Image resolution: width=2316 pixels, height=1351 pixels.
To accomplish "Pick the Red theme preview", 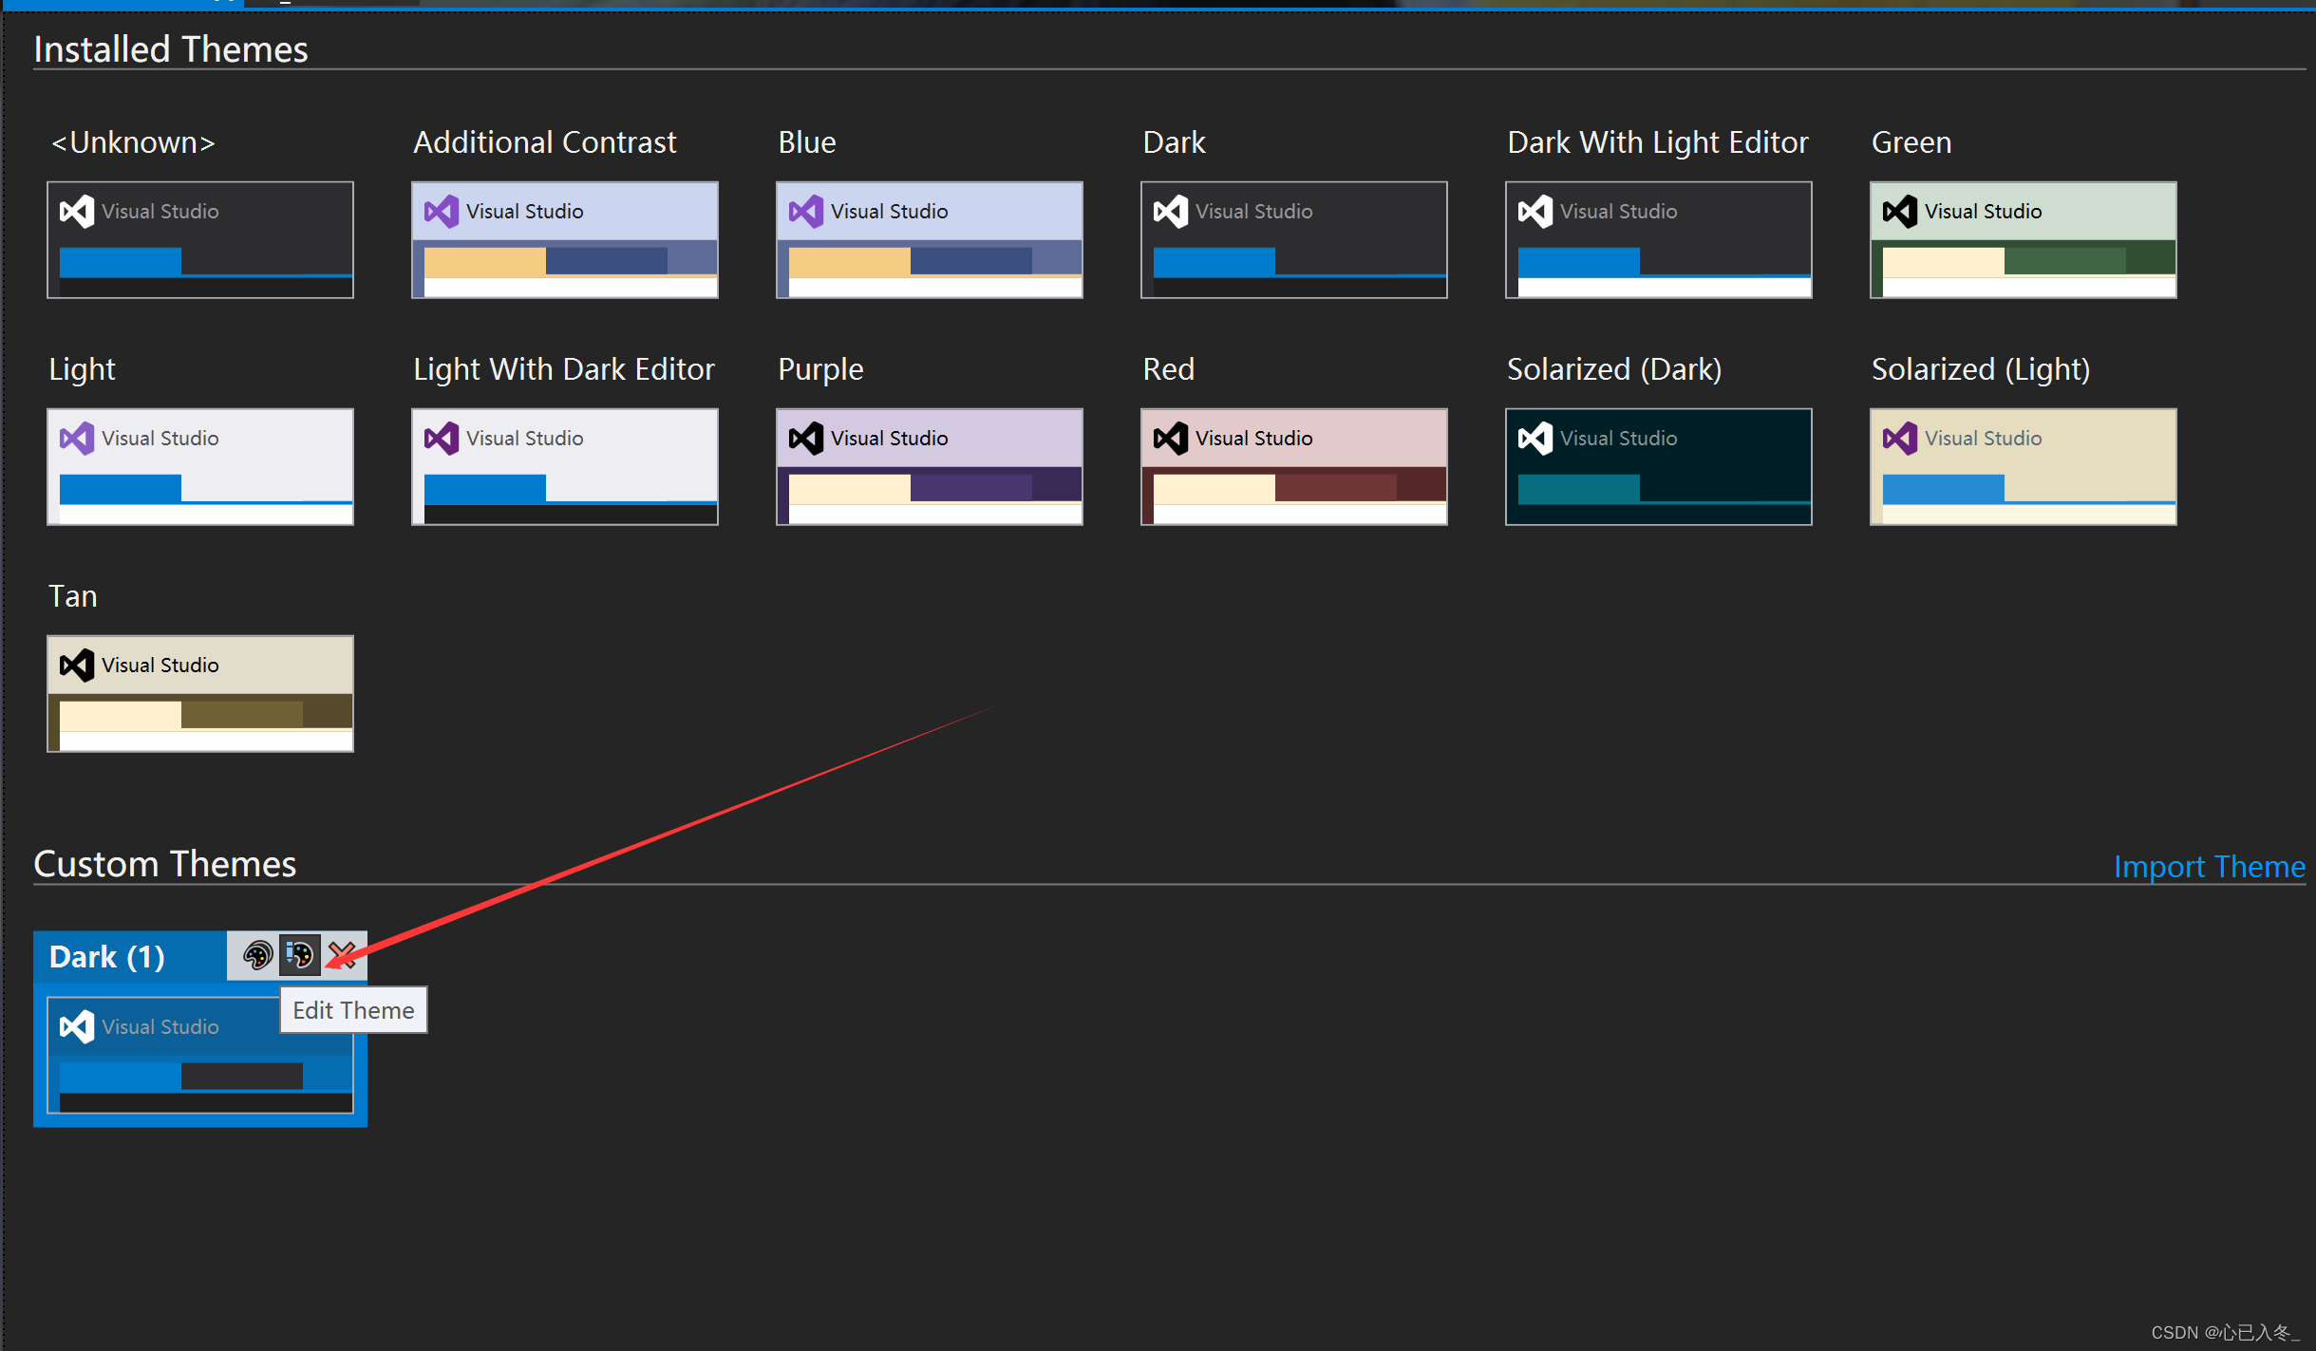I will [x=1293, y=467].
